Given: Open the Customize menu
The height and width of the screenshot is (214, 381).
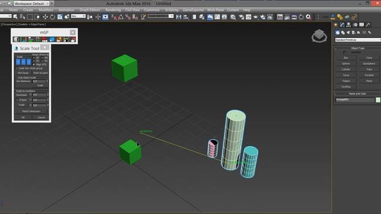Looking at the screenshot, I should [x=152, y=10].
